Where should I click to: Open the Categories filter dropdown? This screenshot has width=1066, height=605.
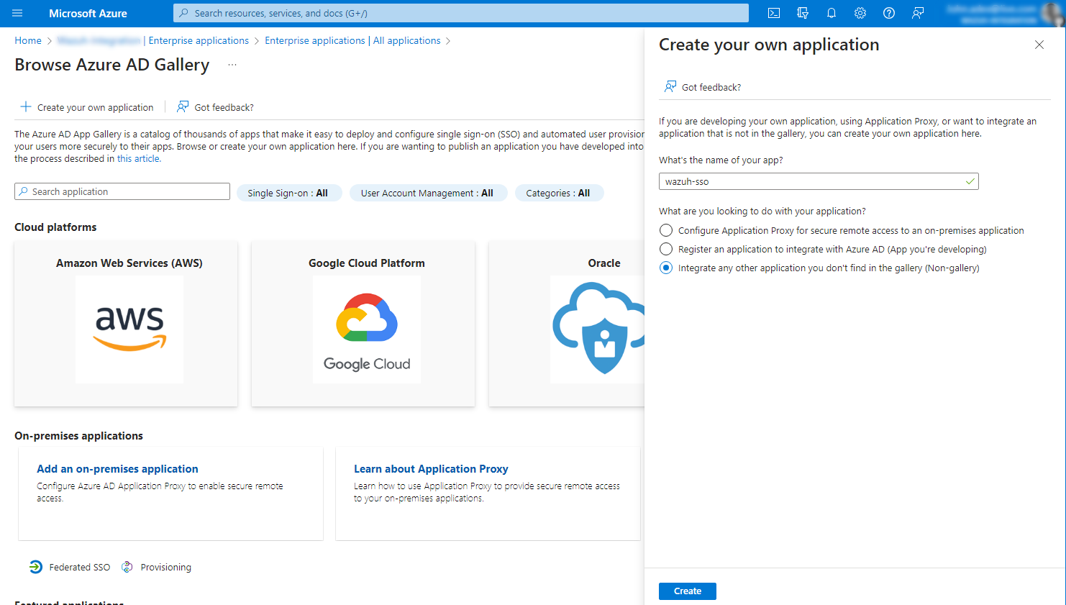click(558, 193)
